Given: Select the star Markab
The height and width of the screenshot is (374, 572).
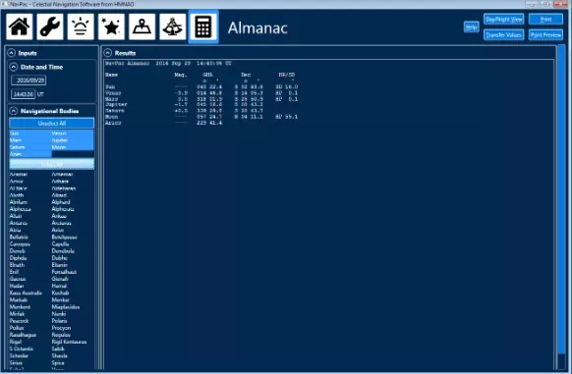Looking at the screenshot, I should [x=19, y=300].
